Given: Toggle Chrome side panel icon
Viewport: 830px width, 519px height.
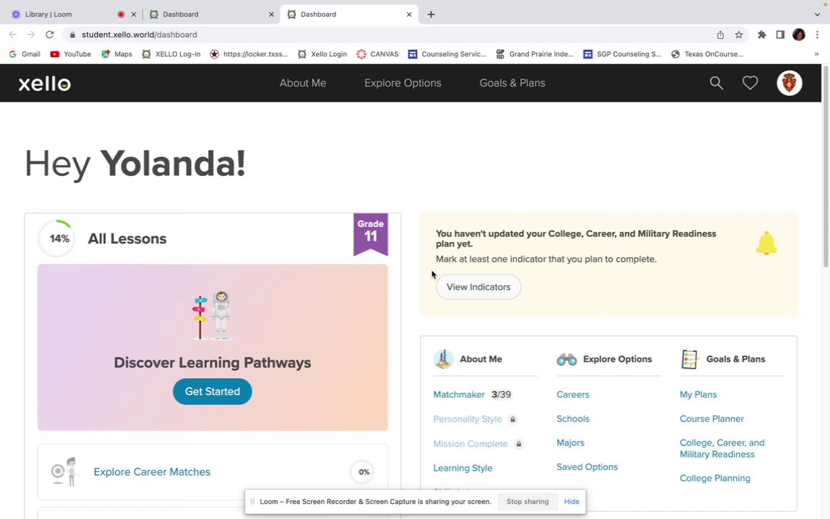Looking at the screenshot, I should [x=780, y=35].
